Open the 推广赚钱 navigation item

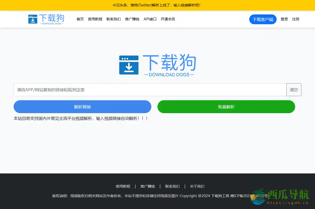point(132,19)
